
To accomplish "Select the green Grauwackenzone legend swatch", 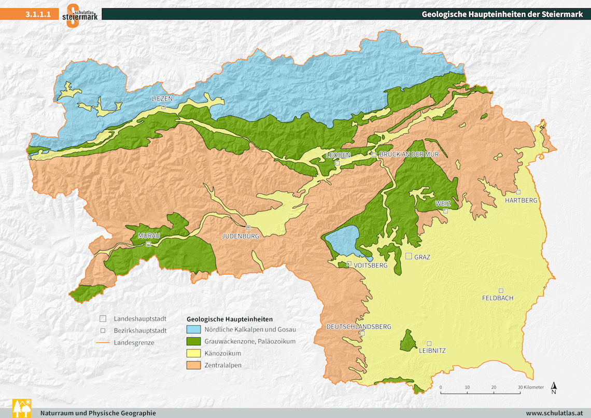I will [193, 341].
